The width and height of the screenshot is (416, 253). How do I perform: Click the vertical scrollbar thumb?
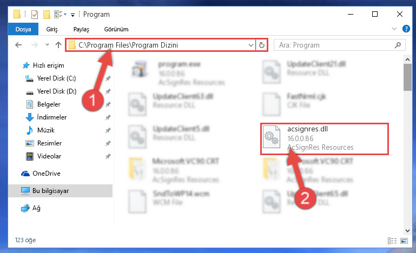tap(407, 77)
